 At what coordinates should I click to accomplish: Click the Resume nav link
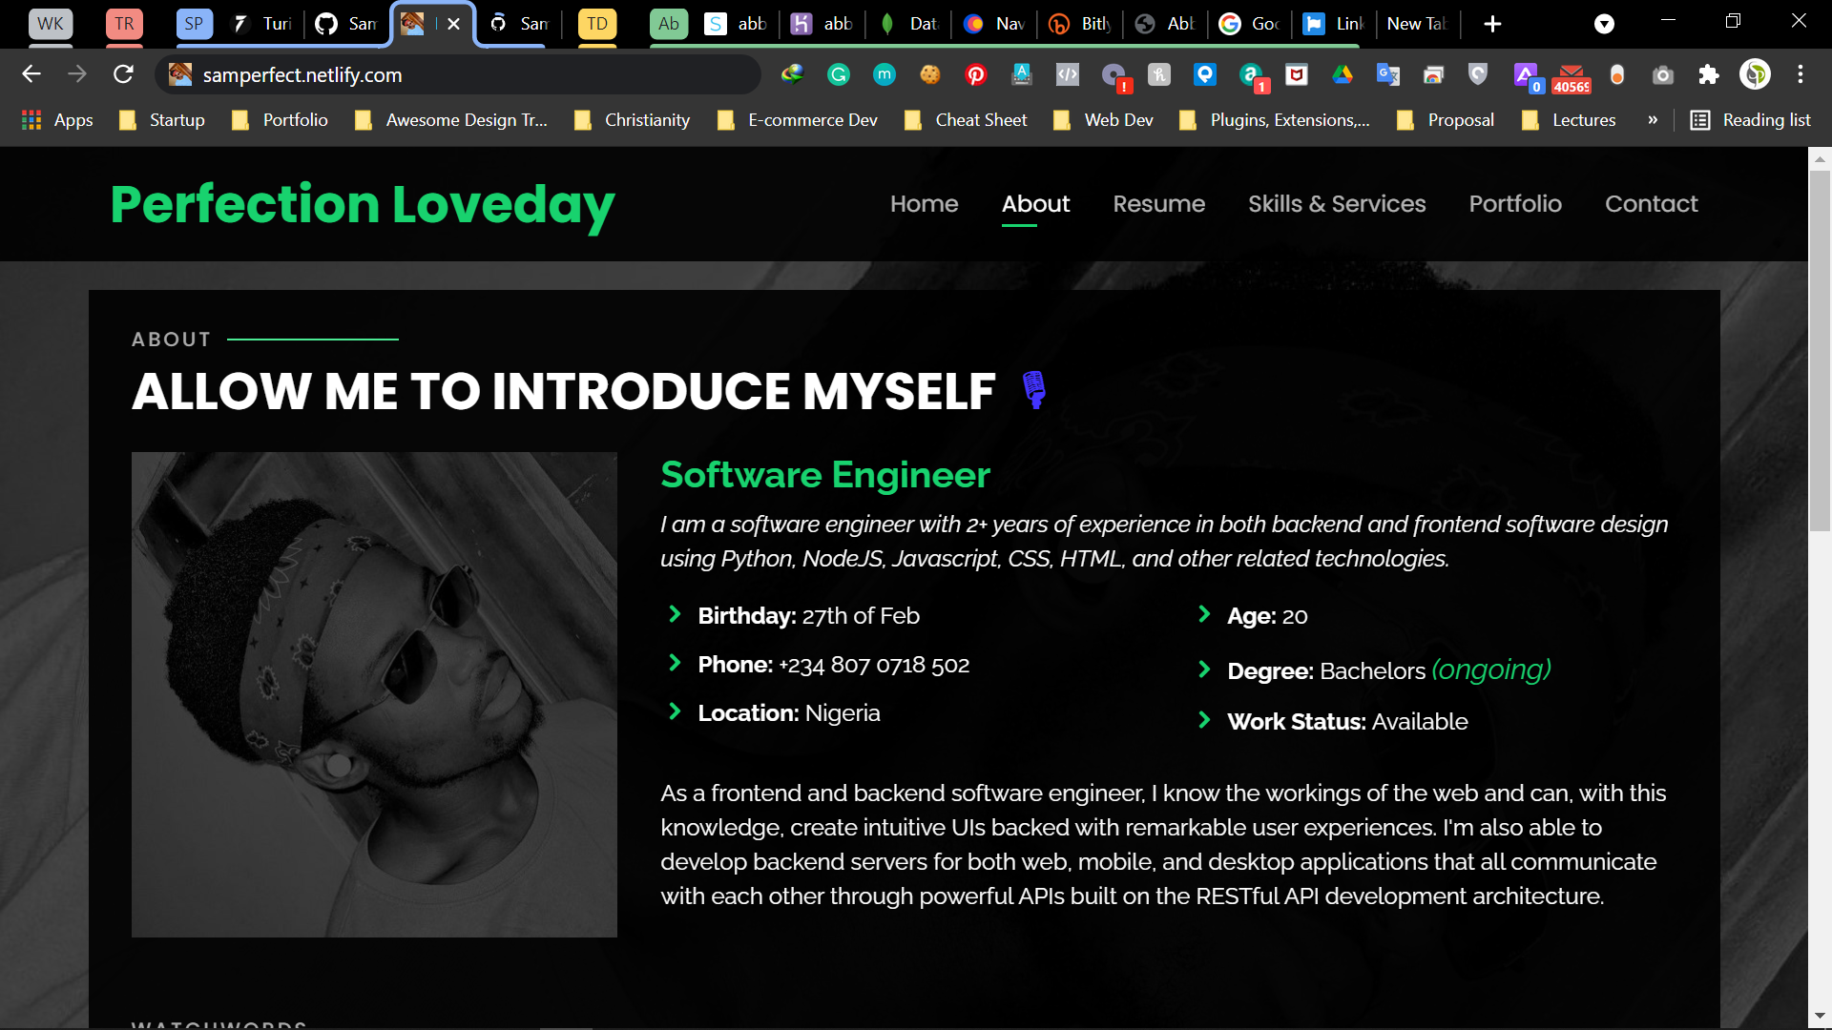pyautogui.click(x=1158, y=204)
